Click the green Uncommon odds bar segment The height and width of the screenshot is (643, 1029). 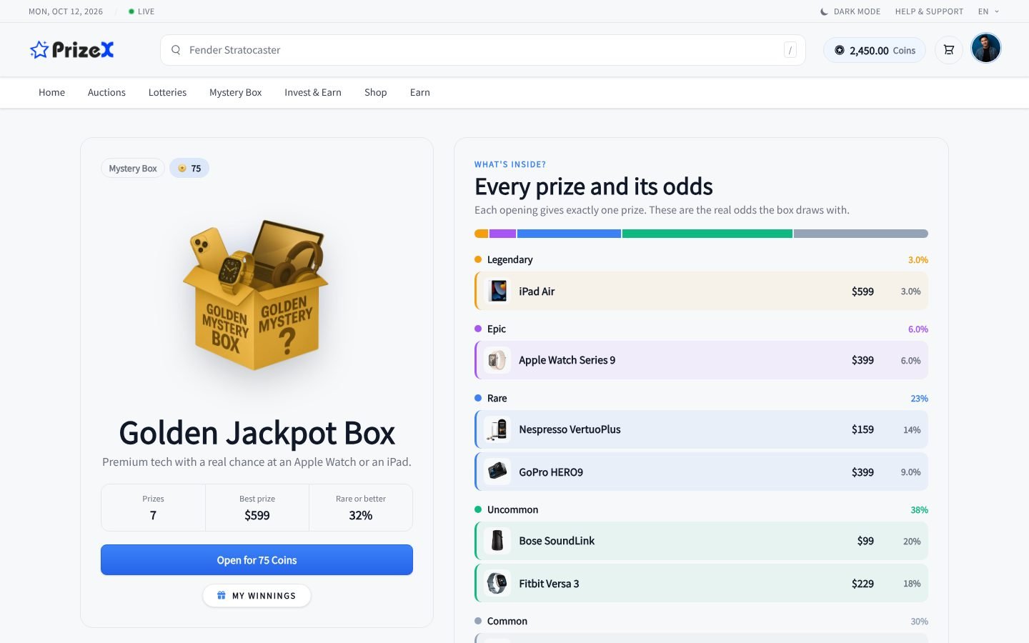[707, 234]
